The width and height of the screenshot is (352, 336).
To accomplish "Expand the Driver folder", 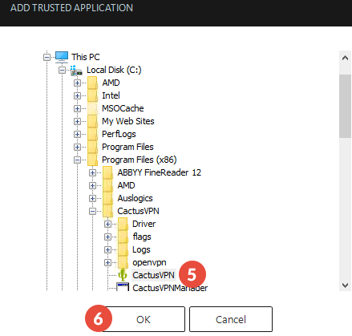I will click(107, 224).
